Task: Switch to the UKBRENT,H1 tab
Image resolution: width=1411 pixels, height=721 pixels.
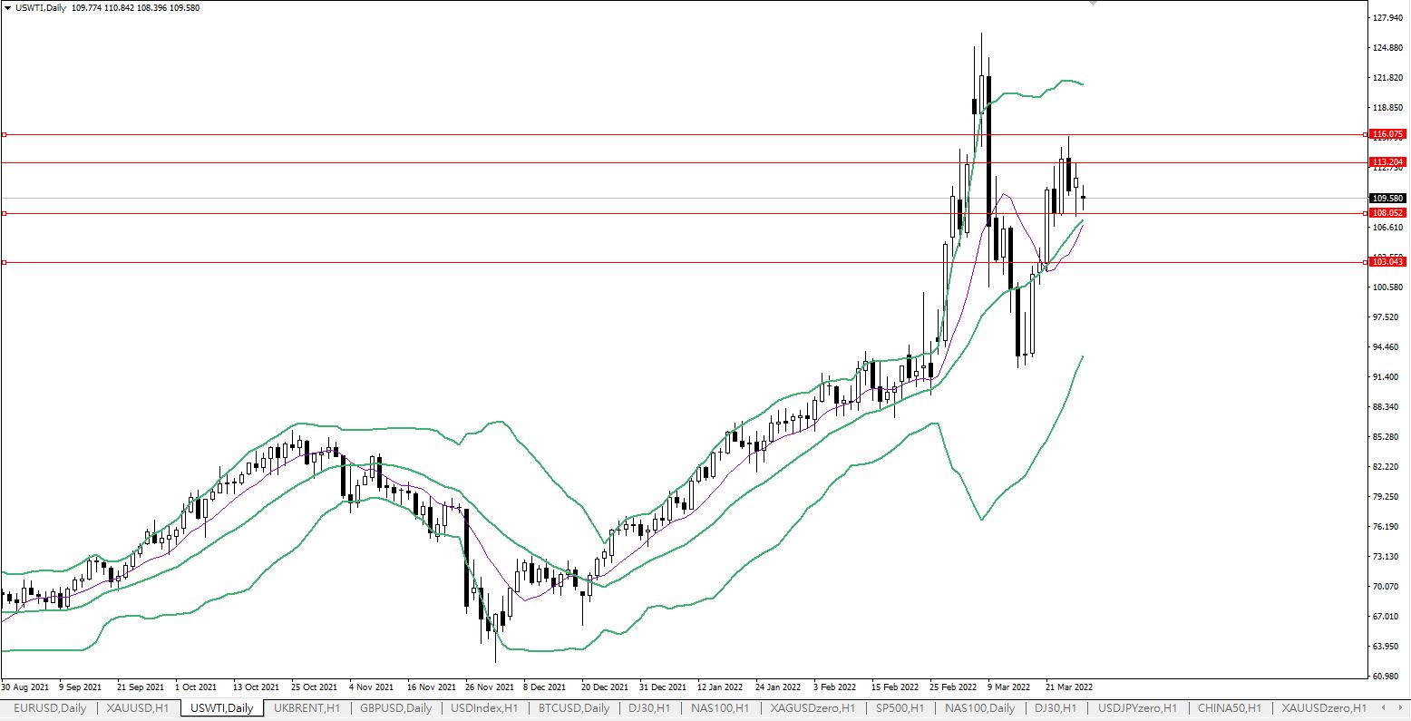Action: [307, 707]
